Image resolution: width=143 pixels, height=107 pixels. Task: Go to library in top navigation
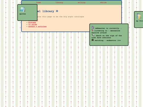pos(59,3)
